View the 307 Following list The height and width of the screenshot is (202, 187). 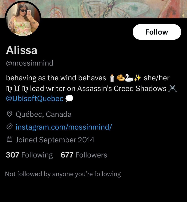tap(29, 155)
